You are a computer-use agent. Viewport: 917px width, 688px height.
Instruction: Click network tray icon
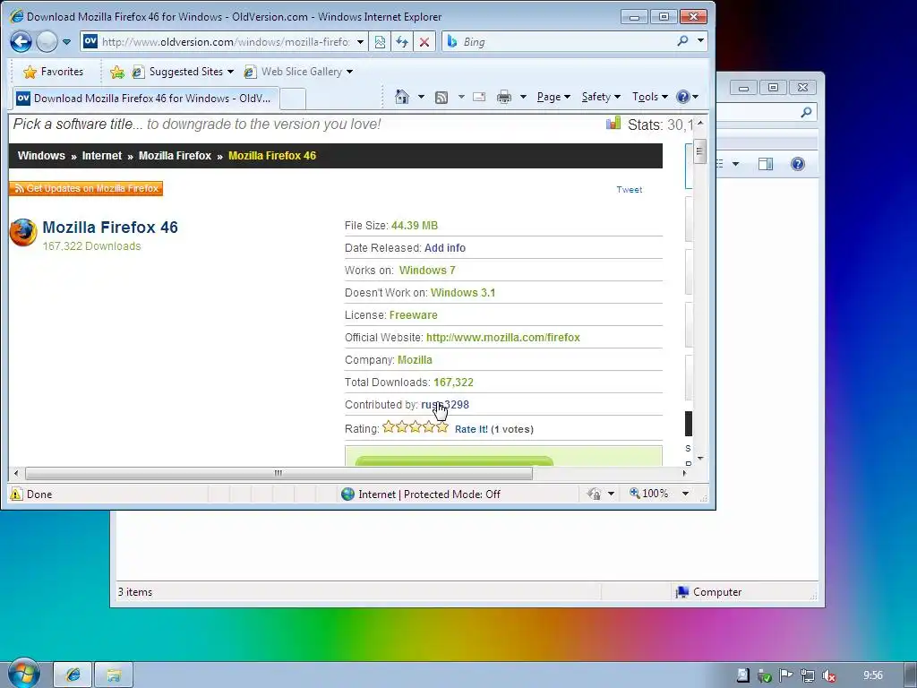[807, 675]
